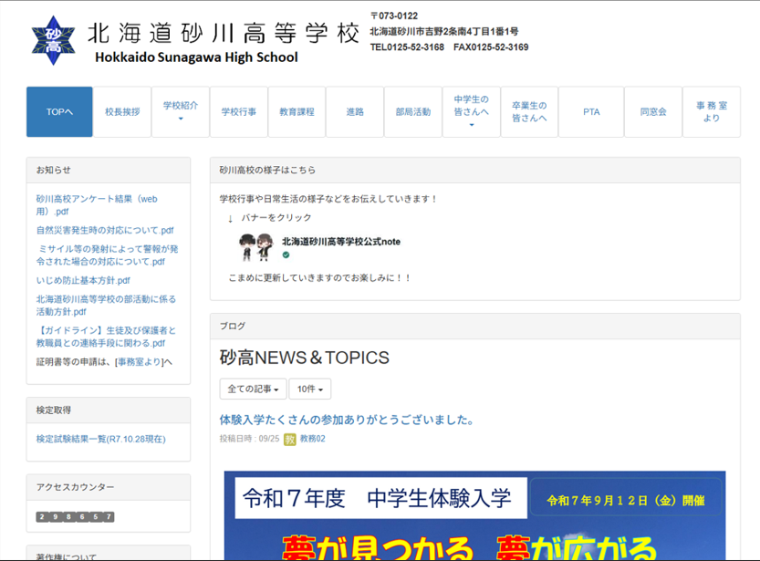The width and height of the screenshot is (760, 561).
Task: Select 学校行事 in navigation
Action: [x=238, y=111]
